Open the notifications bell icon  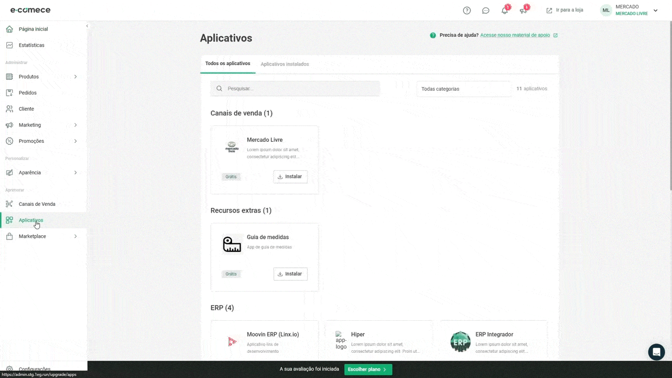505,10
